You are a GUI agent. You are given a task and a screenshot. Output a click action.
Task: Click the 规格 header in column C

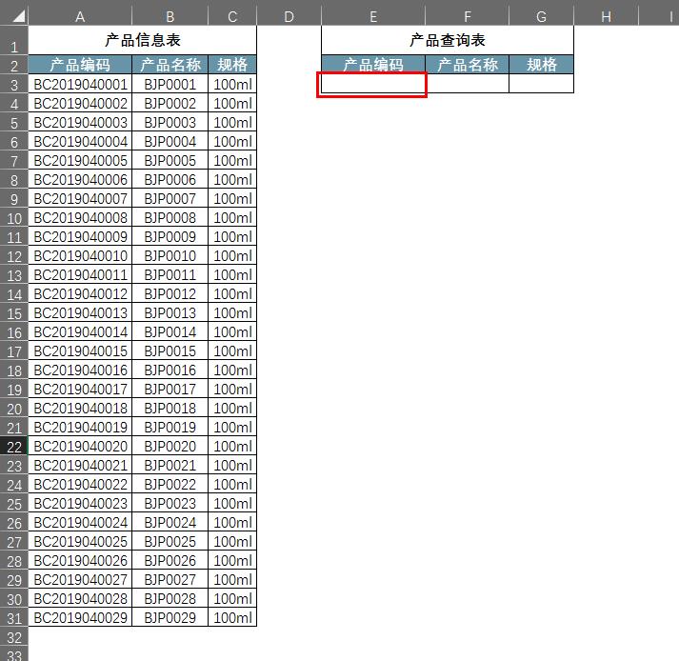[x=232, y=65]
